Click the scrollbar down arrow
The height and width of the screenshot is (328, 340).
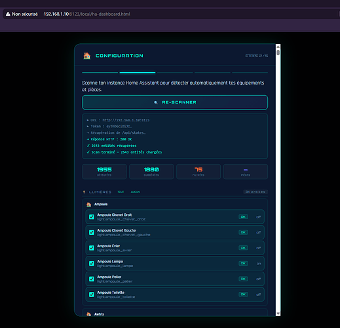tap(278, 314)
